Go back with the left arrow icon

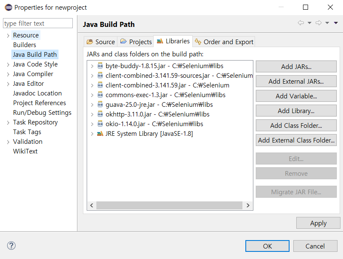[x=301, y=23]
